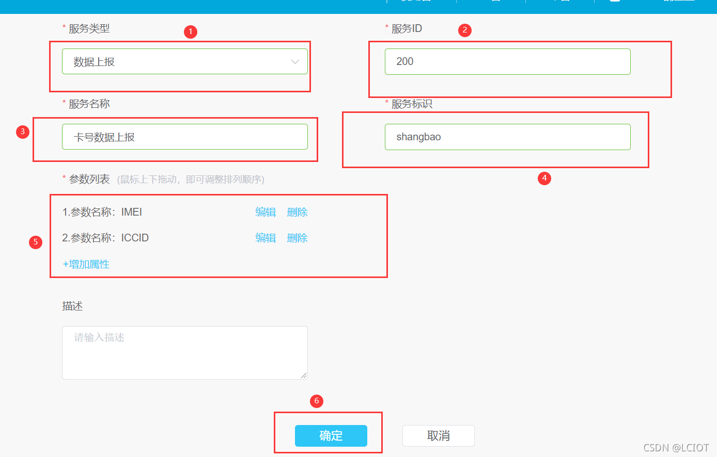The image size is (717, 457).
Task: Click 编辑 for the ICCID parameter
Action: click(x=266, y=238)
